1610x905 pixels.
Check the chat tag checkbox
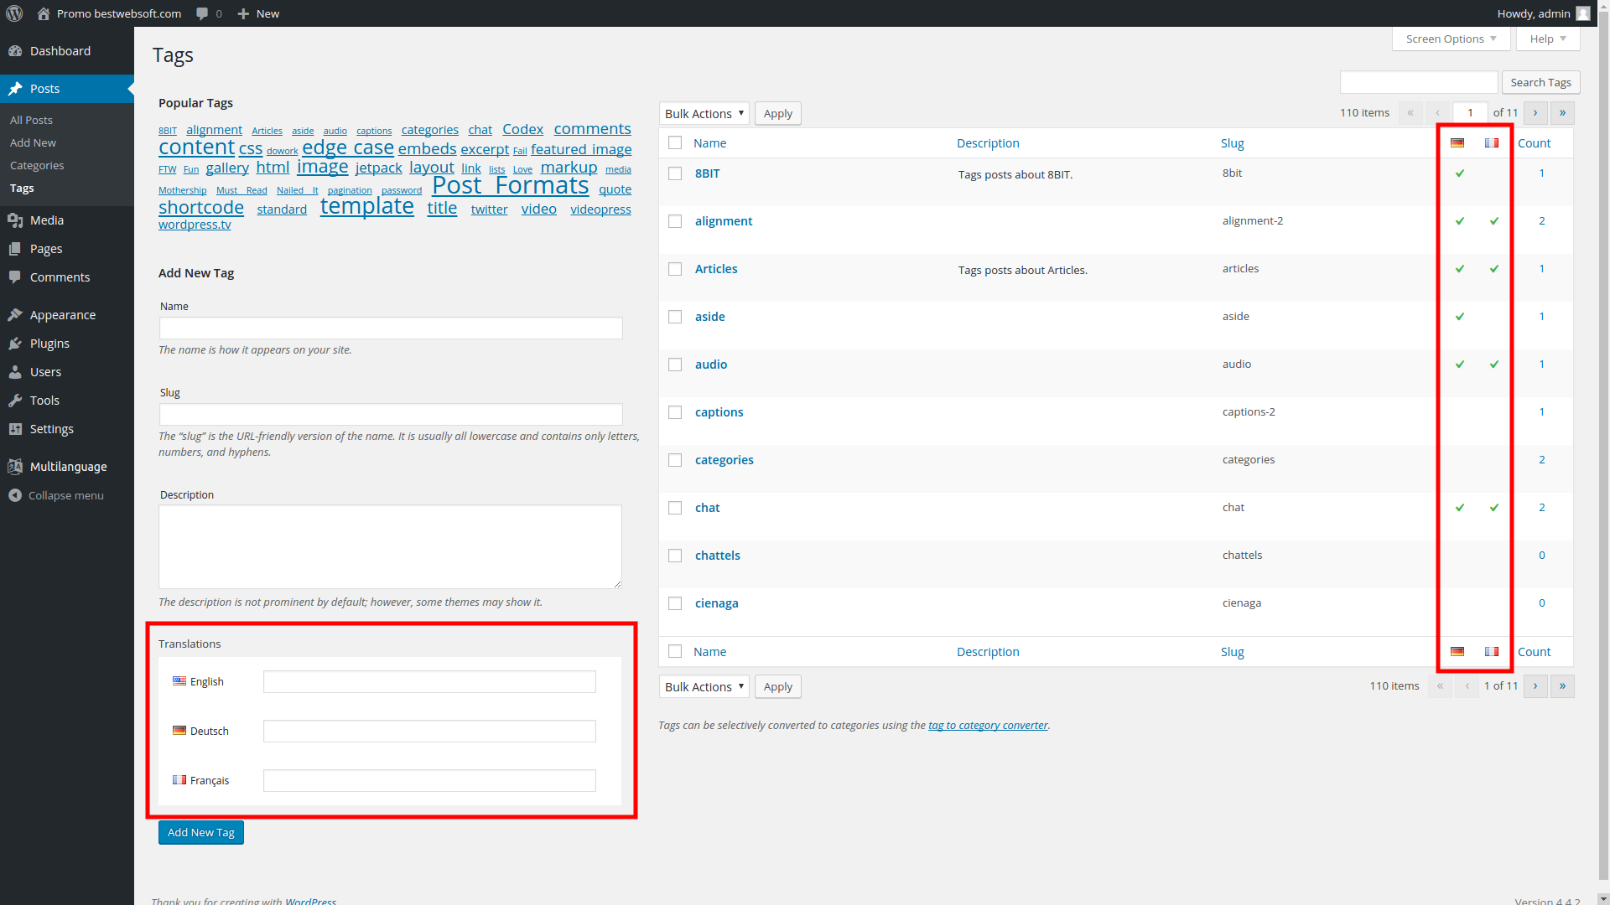tap(675, 508)
